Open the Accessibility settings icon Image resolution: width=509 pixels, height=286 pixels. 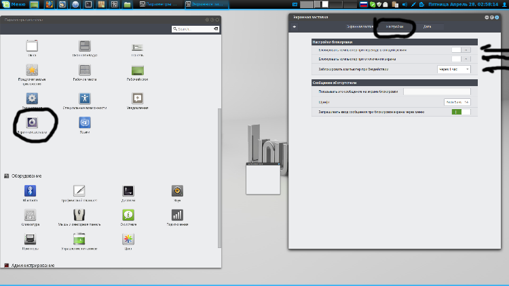84,99
